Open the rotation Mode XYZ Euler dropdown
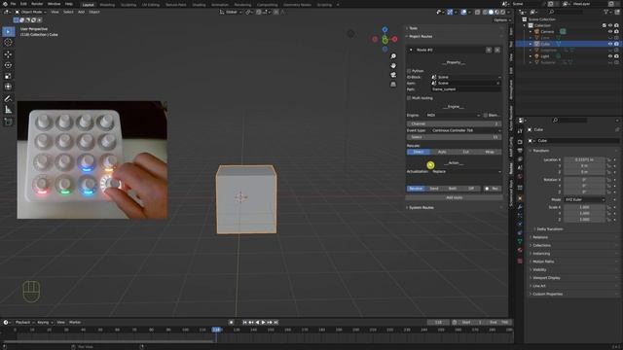The width and height of the screenshot is (623, 350). (584, 199)
